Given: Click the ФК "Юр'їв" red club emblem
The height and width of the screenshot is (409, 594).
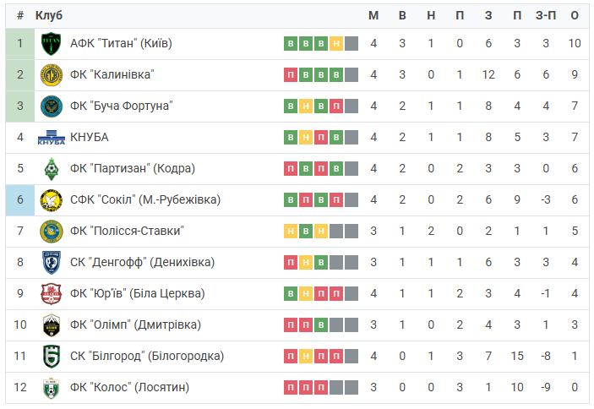Looking at the screenshot, I should coord(52,293).
